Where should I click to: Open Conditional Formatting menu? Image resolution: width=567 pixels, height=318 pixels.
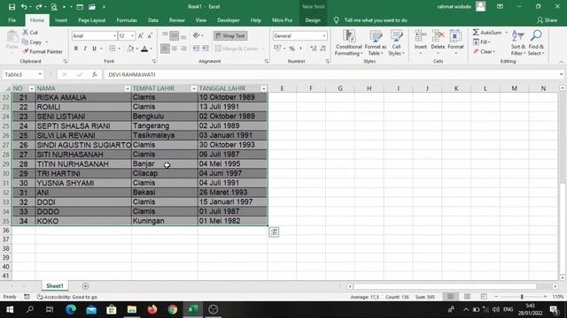[348, 43]
